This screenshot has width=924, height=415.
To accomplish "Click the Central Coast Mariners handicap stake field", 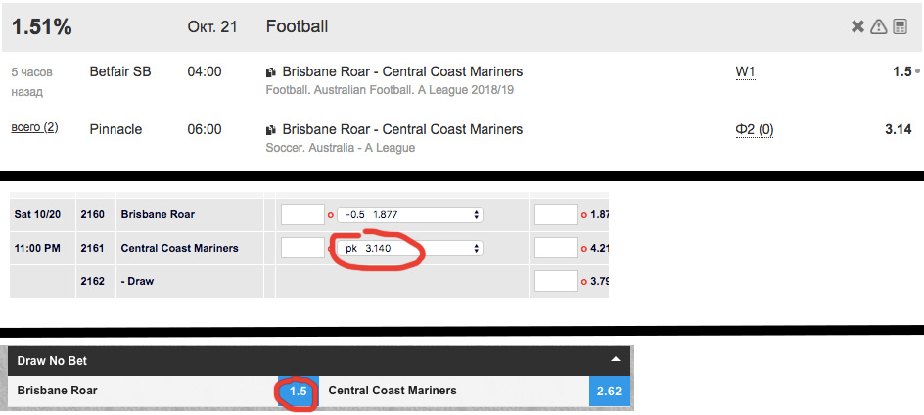I will [302, 249].
